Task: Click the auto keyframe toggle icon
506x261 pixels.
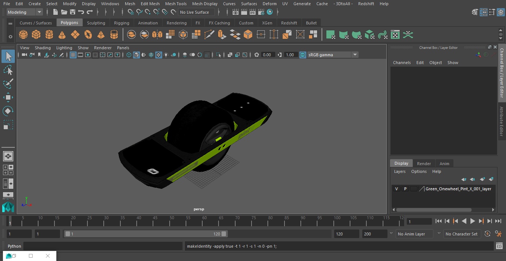Action: pos(487,234)
